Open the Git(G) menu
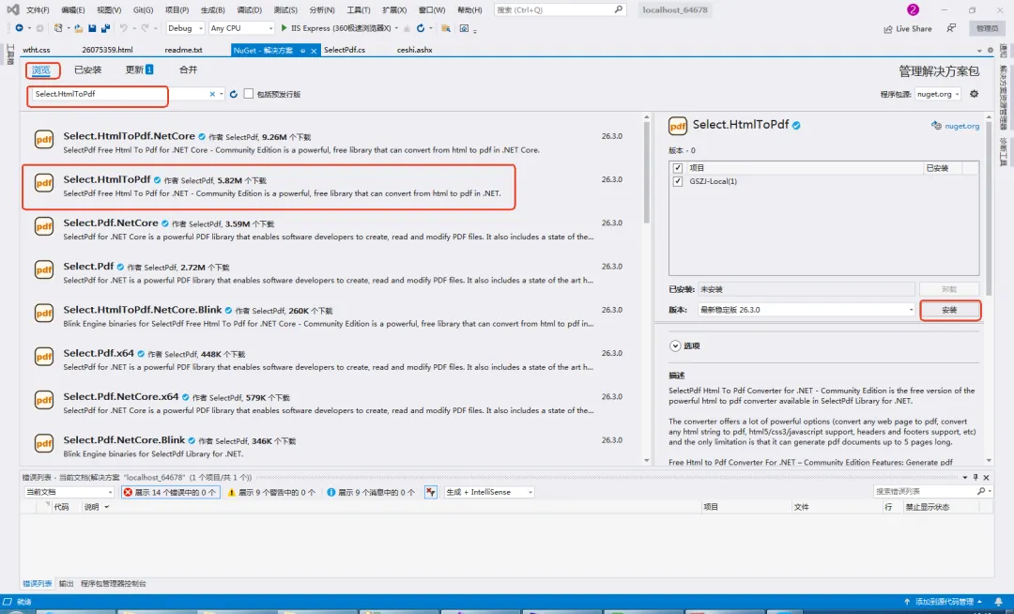 click(143, 9)
